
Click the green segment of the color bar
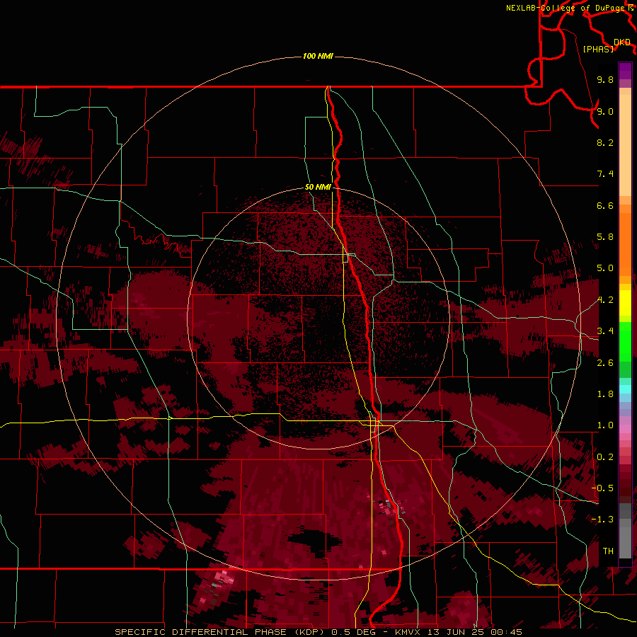[625, 341]
